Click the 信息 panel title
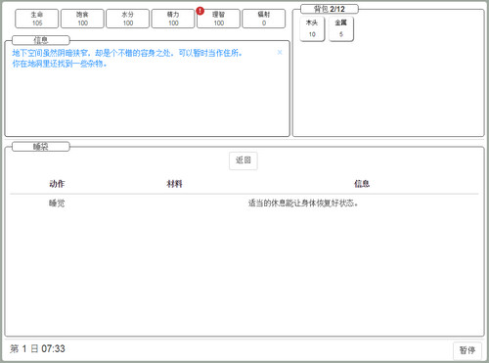The width and height of the screenshot is (489, 363). pyautogui.click(x=41, y=40)
